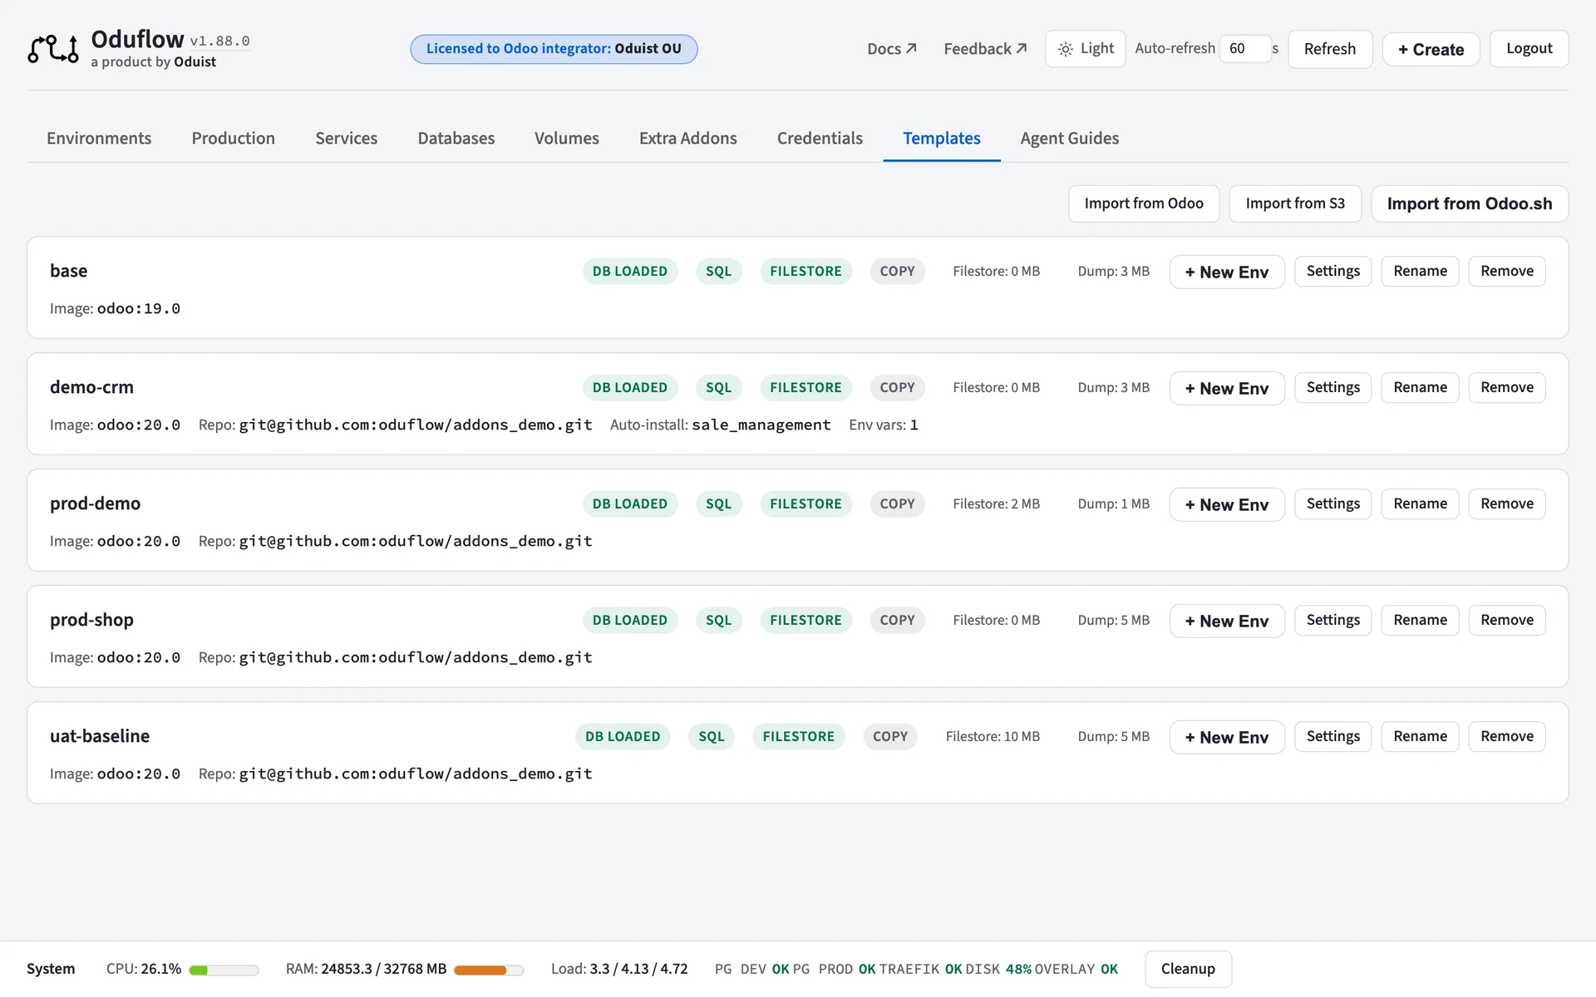Screen dimensions: 1596x997
Task: Open Settings for demo-crm template
Action: click(1332, 387)
